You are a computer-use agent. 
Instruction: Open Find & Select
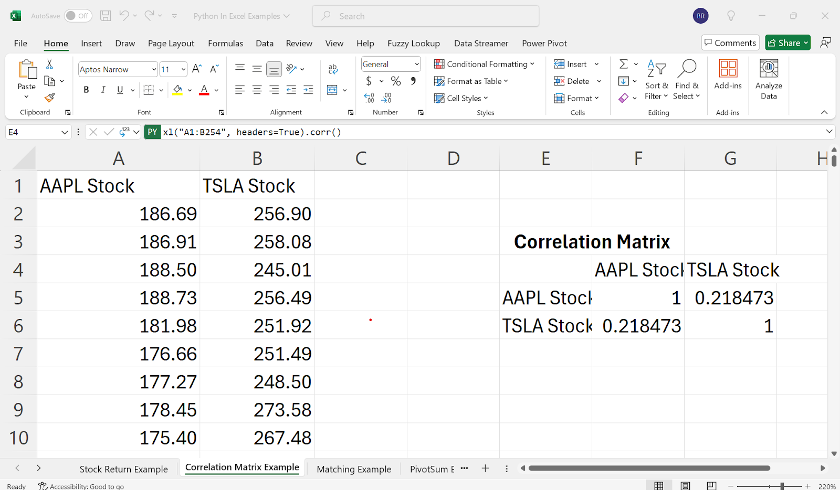(x=687, y=80)
